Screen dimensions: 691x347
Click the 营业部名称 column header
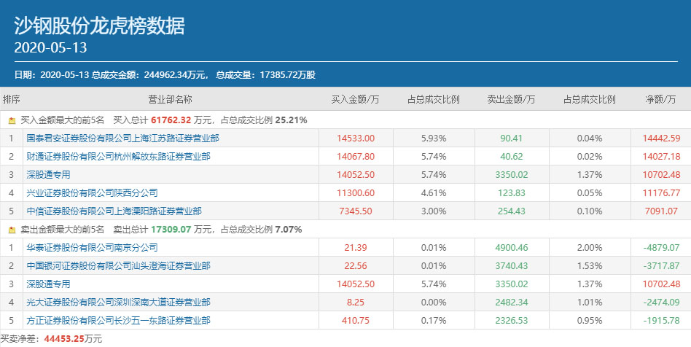[x=170, y=99]
